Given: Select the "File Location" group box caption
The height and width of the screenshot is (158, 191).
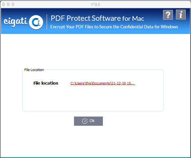Looking at the screenshot, I should (x=34, y=70).
